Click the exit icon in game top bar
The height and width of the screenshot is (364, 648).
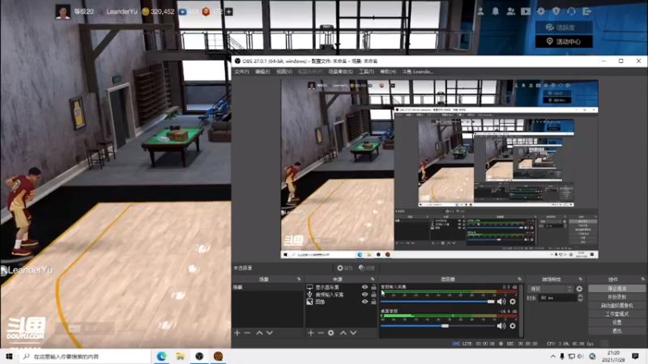point(586,11)
